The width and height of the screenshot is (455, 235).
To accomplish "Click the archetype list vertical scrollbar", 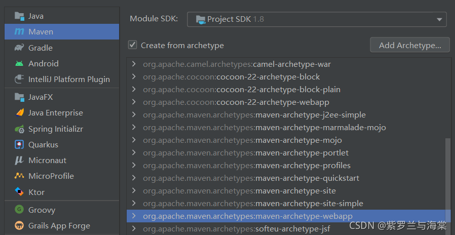I will (x=448, y=186).
